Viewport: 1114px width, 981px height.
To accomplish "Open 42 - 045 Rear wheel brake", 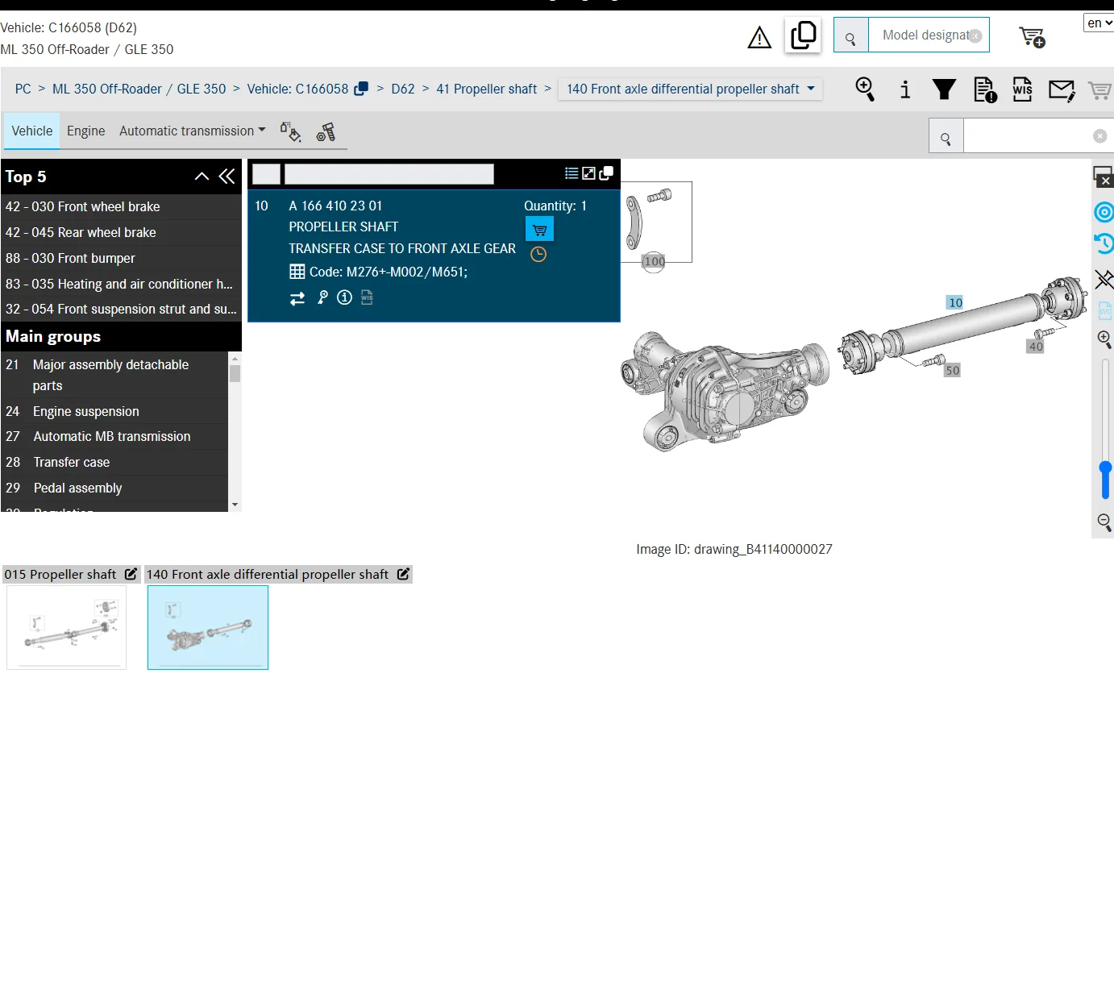I will (121, 233).
